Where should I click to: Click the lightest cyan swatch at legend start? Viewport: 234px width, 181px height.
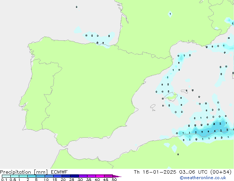coord(6,176)
